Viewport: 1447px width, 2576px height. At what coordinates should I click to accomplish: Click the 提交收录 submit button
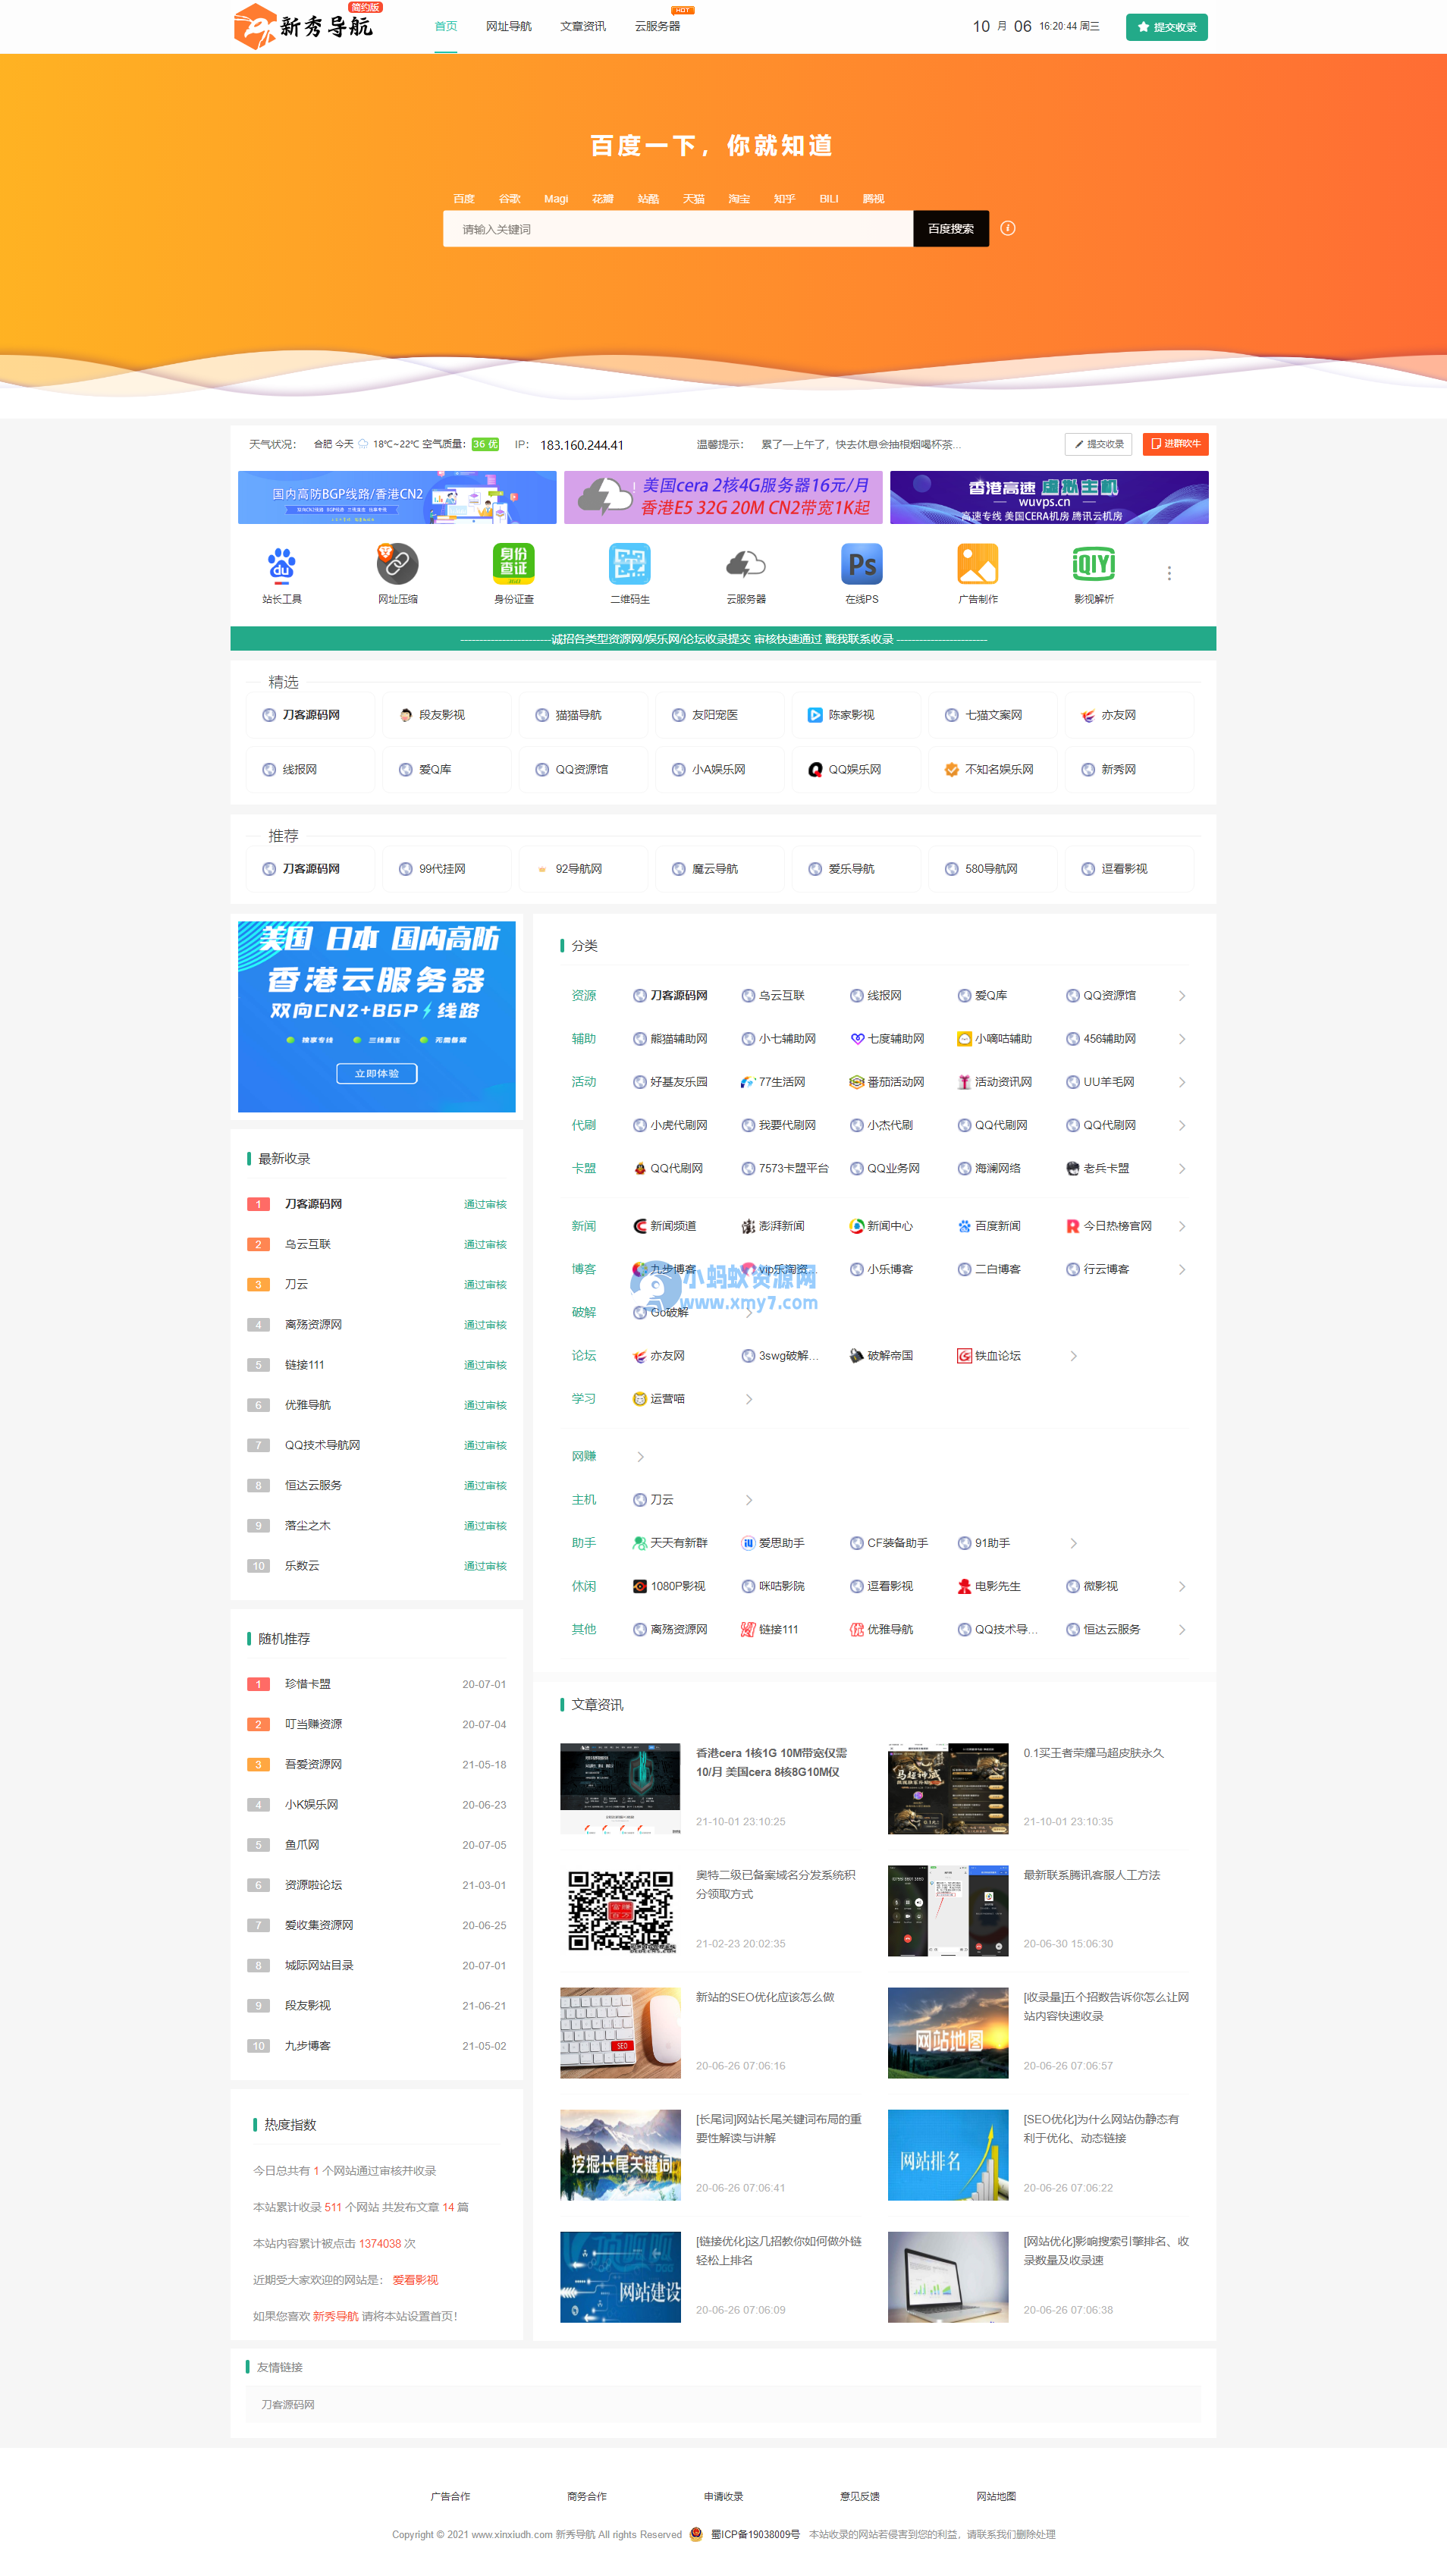[x=1167, y=27]
